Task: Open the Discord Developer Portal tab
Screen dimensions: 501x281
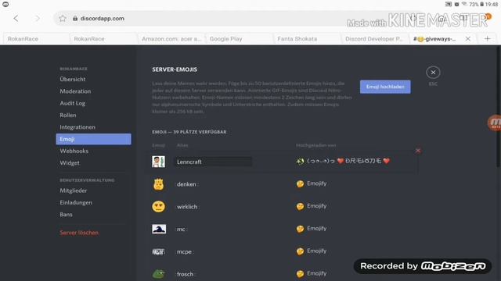Action: [x=374, y=39]
